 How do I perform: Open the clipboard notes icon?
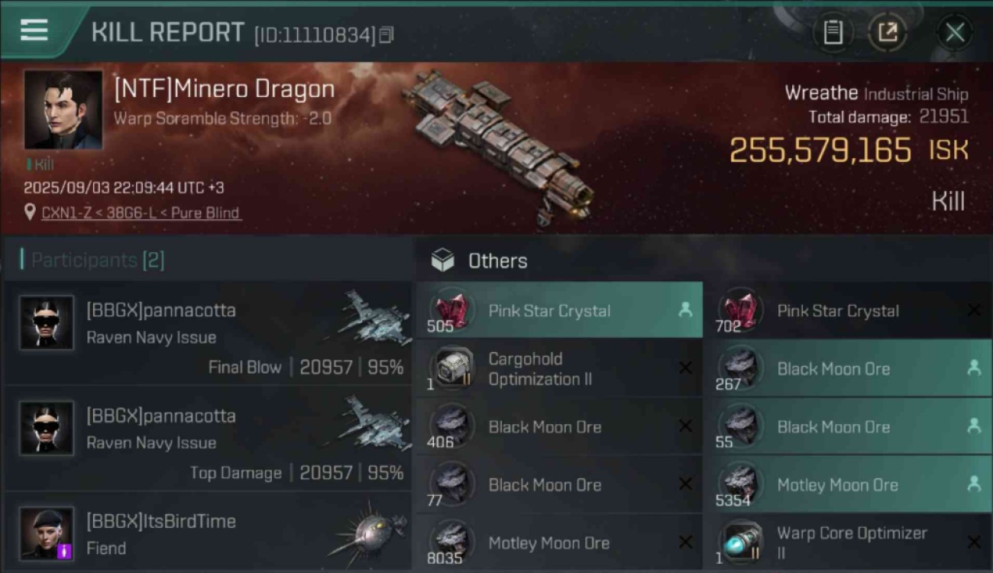833,33
